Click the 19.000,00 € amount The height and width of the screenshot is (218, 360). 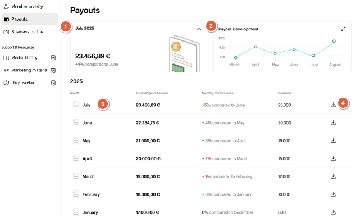click(148, 176)
